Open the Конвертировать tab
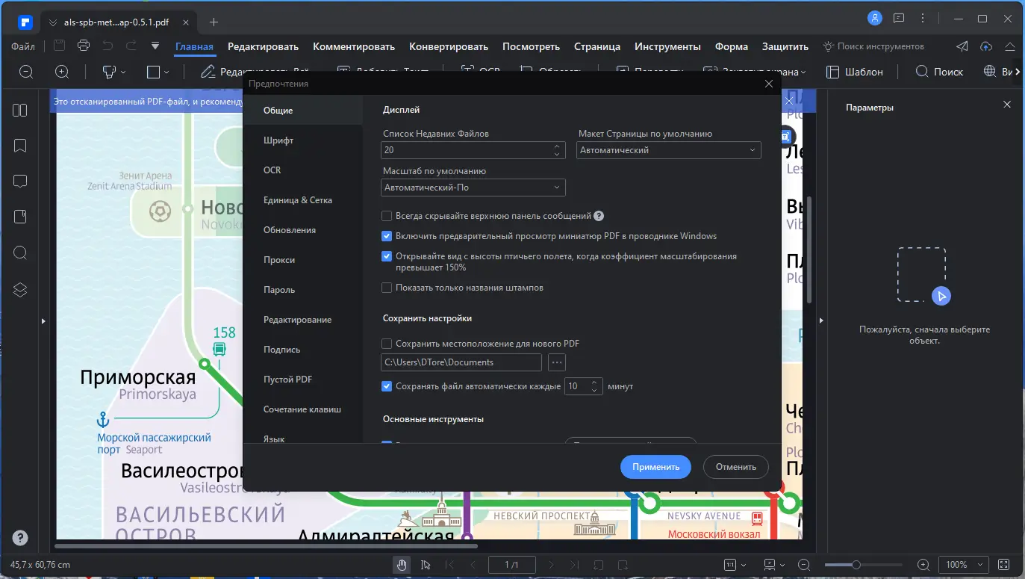1025x579 pixels. [449, 46]
